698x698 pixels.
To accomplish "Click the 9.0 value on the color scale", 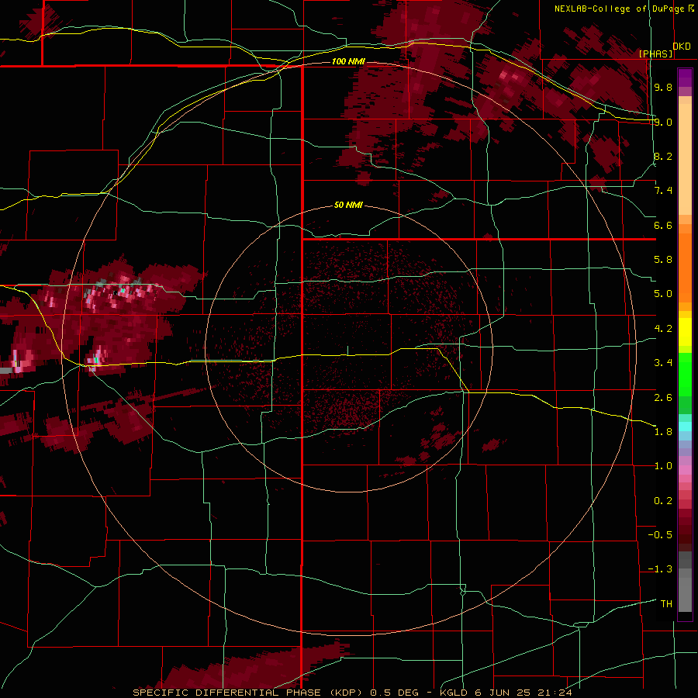I will tap(663, 122).
